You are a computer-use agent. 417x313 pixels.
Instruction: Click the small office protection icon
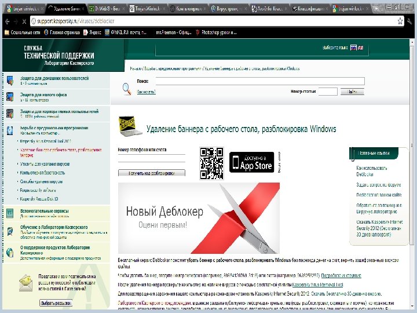click(10, 97)
